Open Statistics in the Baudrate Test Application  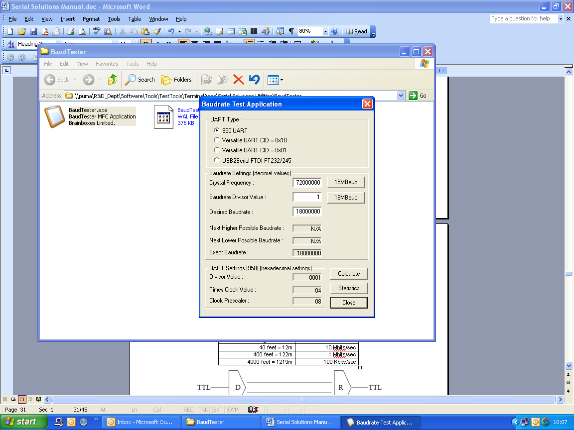click(348, 288)
